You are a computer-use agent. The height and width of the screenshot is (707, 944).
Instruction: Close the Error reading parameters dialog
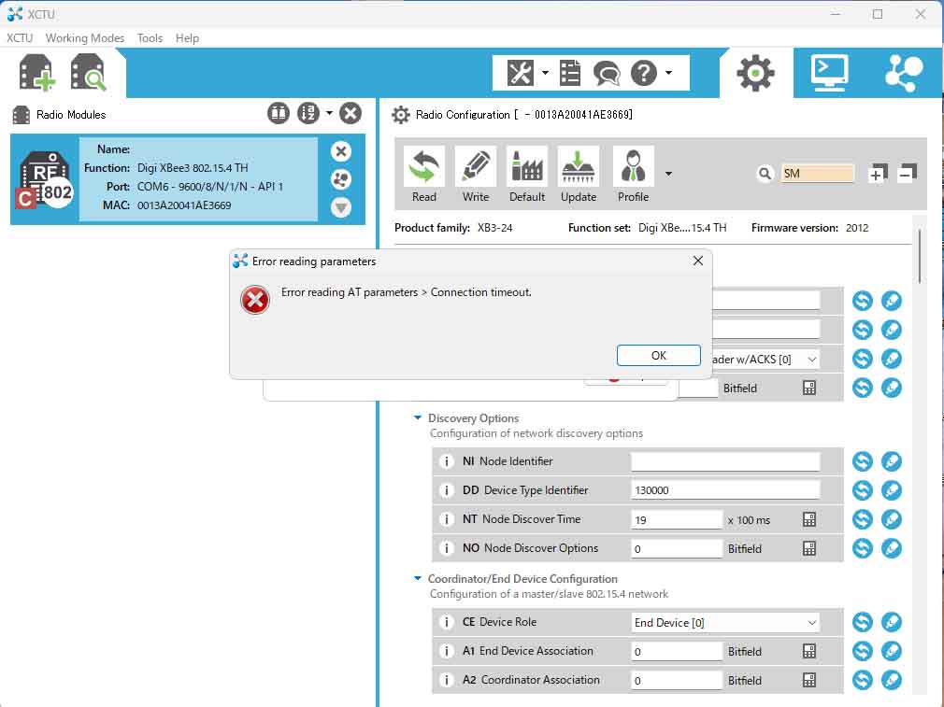pos(698,261)
